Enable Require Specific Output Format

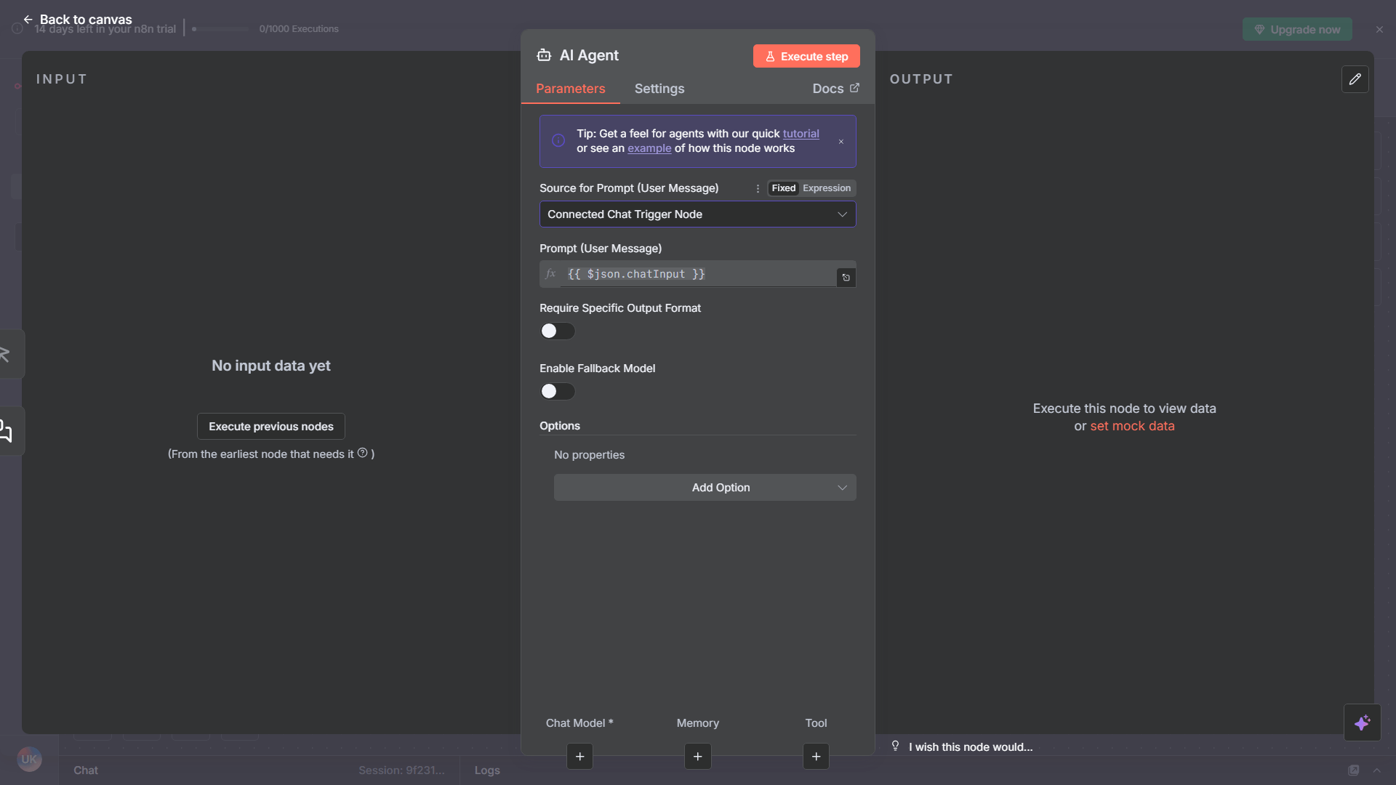click(x=557, y=331)
